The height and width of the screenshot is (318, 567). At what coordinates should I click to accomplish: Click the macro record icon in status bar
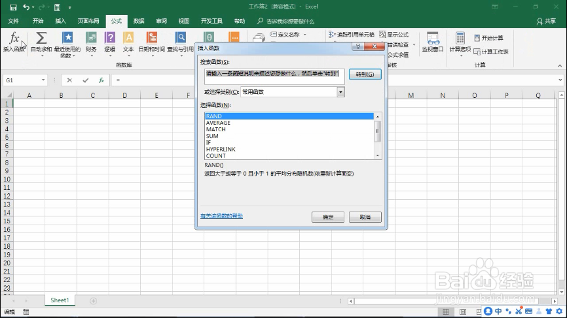tap(26, 312)
